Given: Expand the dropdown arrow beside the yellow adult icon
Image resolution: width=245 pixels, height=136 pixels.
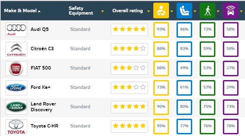Looking at the screenshot, I should tap(171, 11).
